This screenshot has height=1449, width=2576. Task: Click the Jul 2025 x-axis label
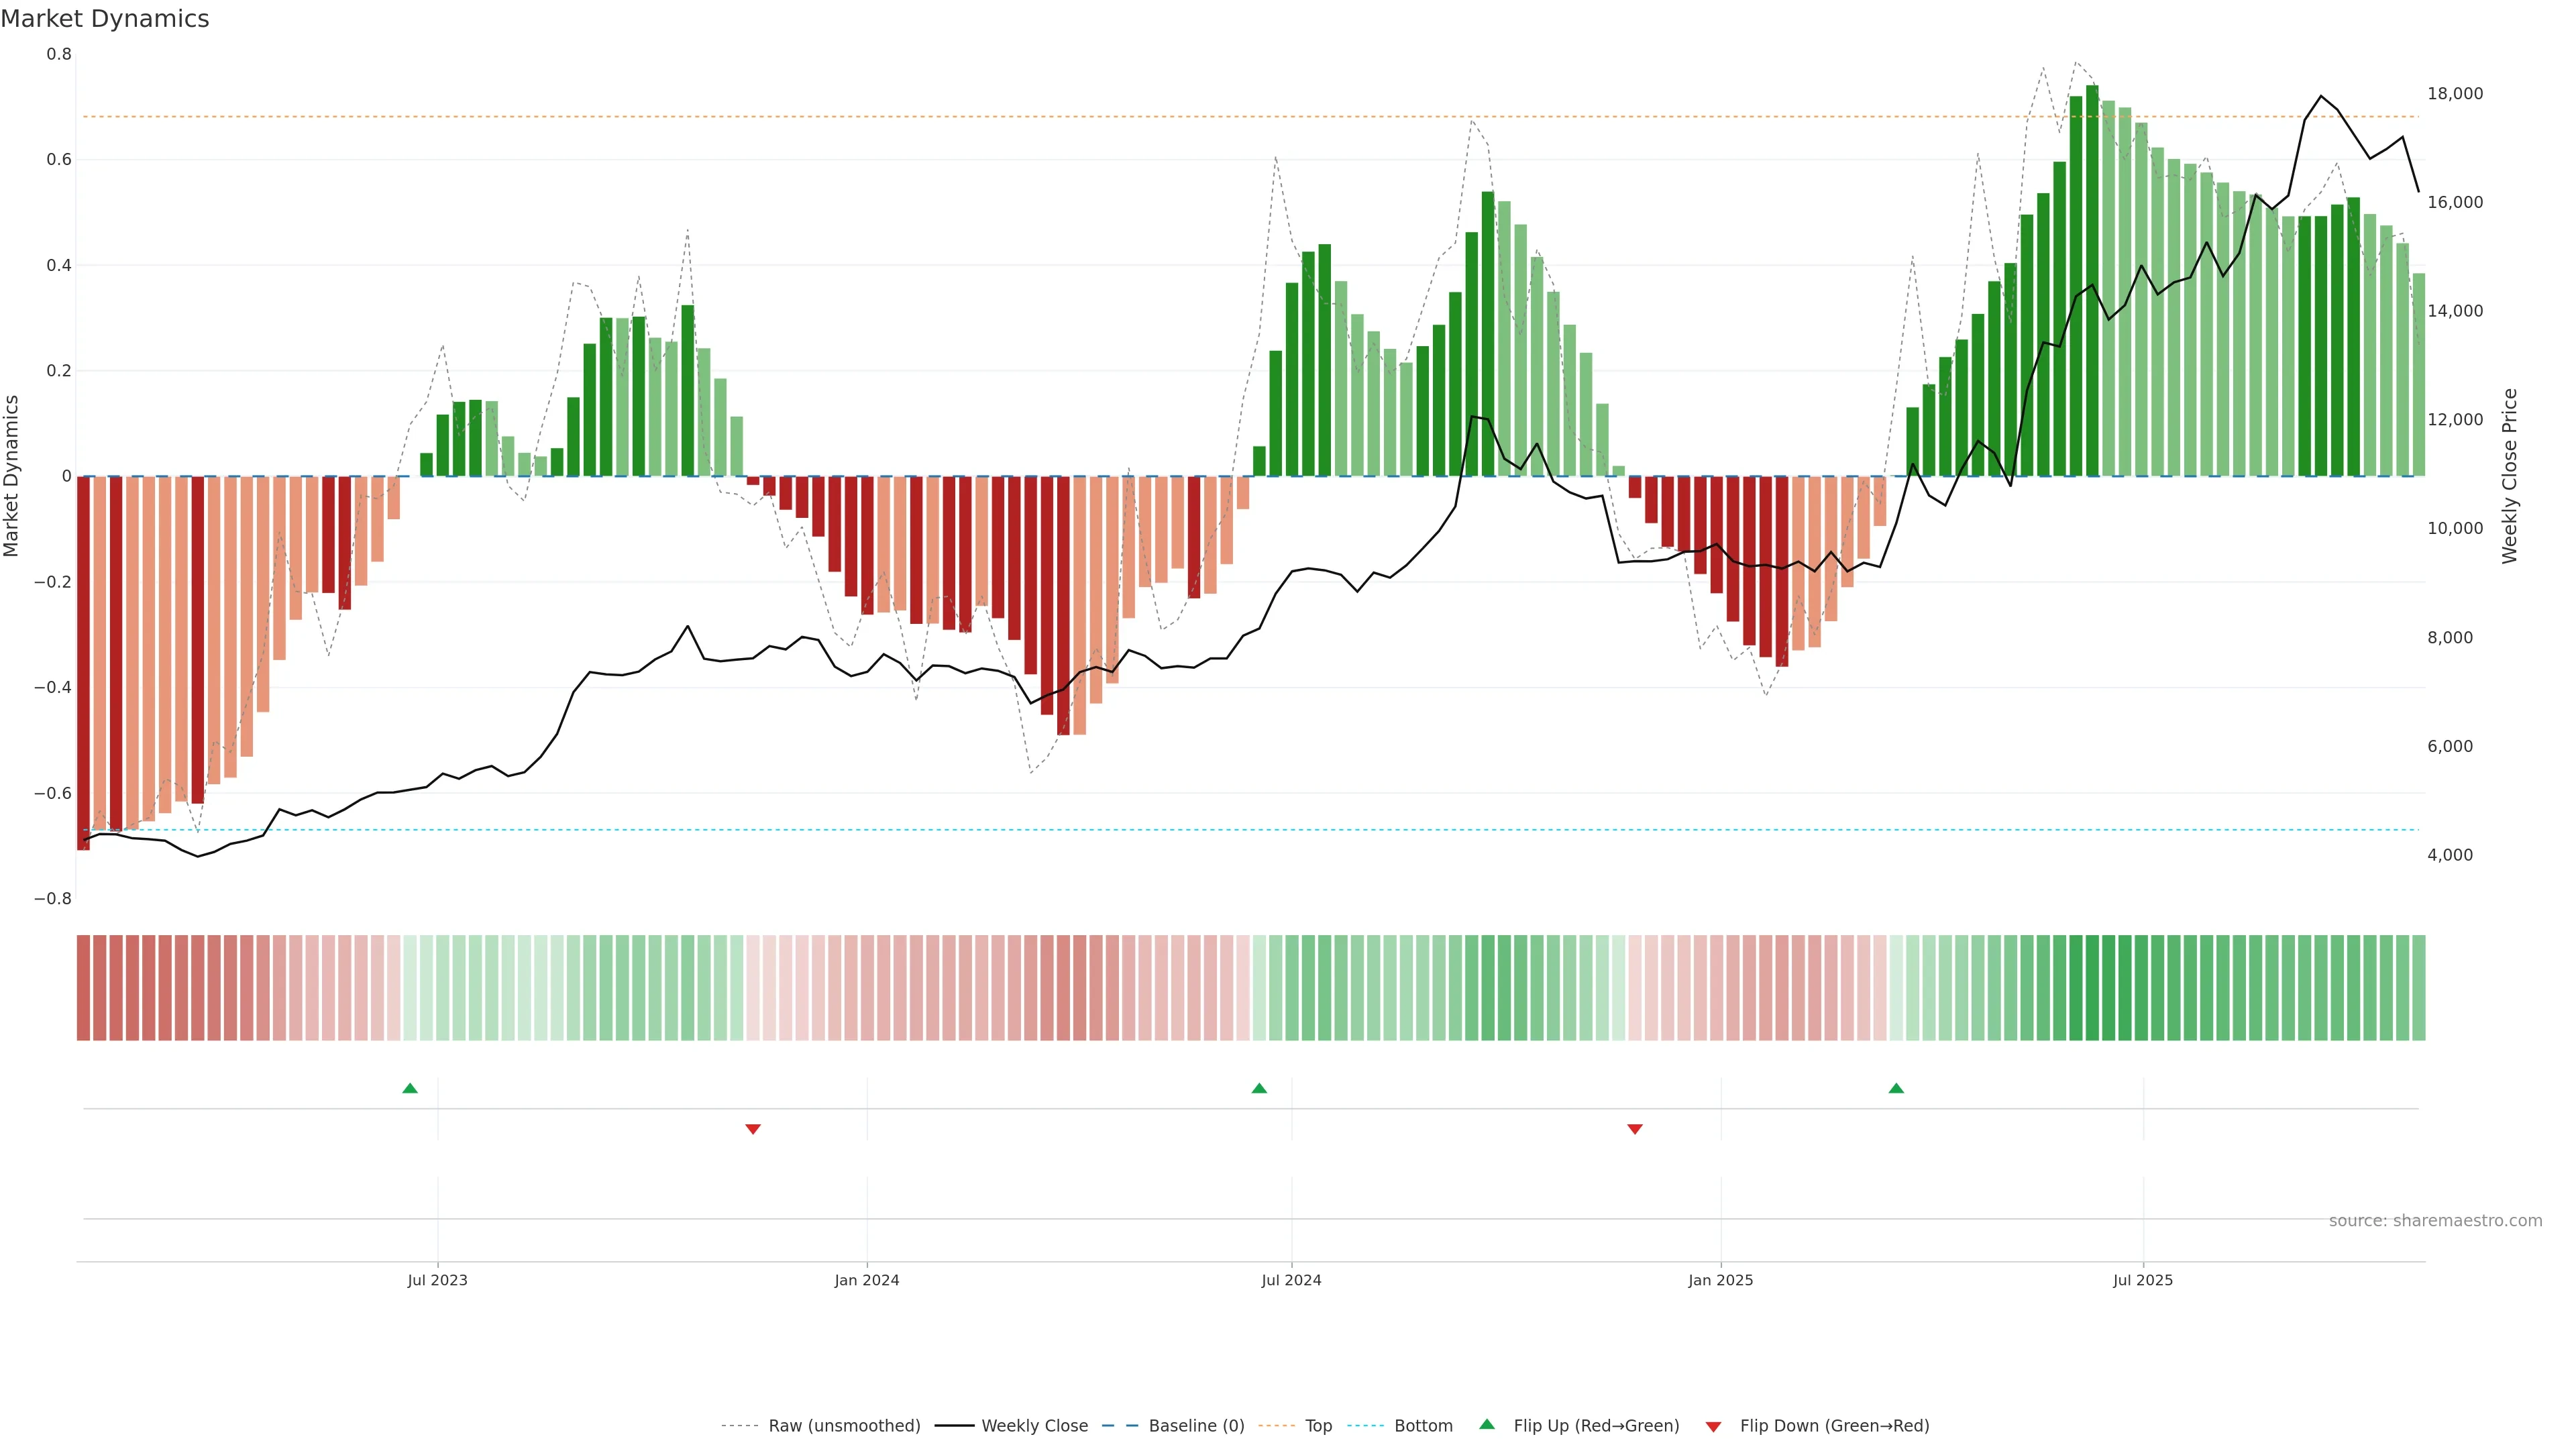tap(2143, 1280)
